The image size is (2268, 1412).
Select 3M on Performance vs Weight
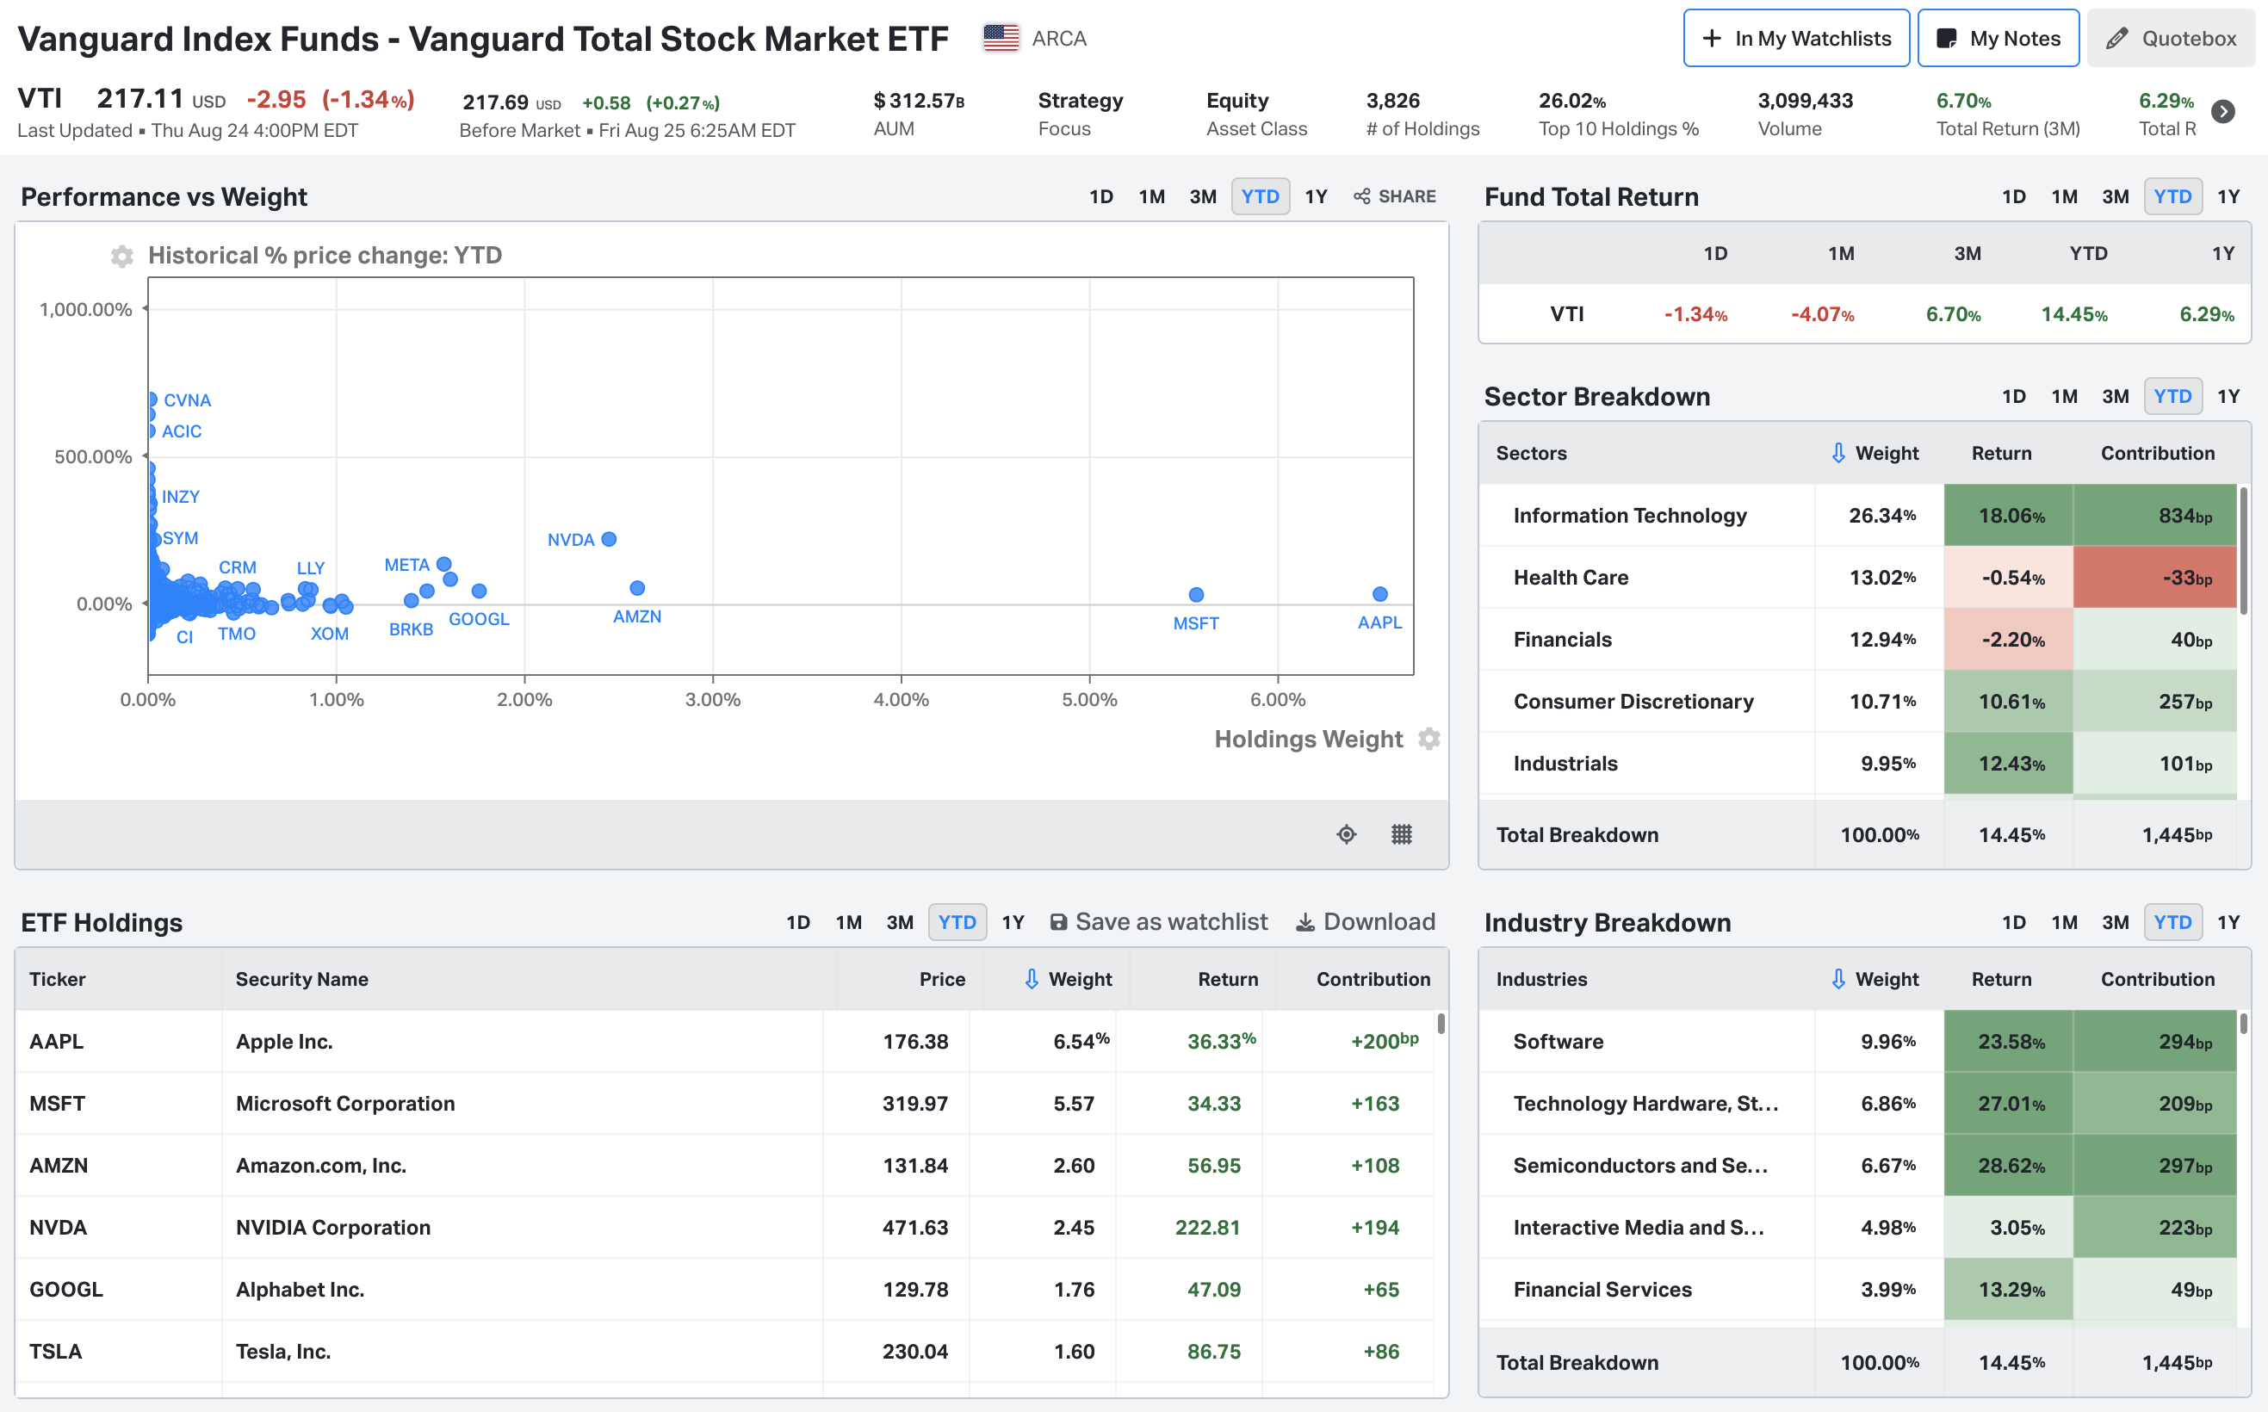click(1203, 196)
